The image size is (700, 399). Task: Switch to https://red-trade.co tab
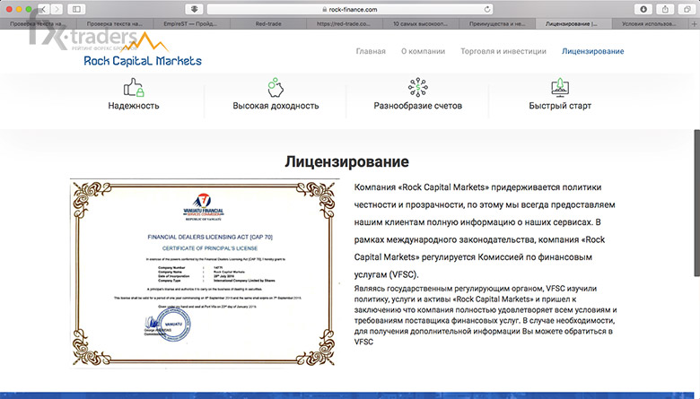(x=345, y=23)
